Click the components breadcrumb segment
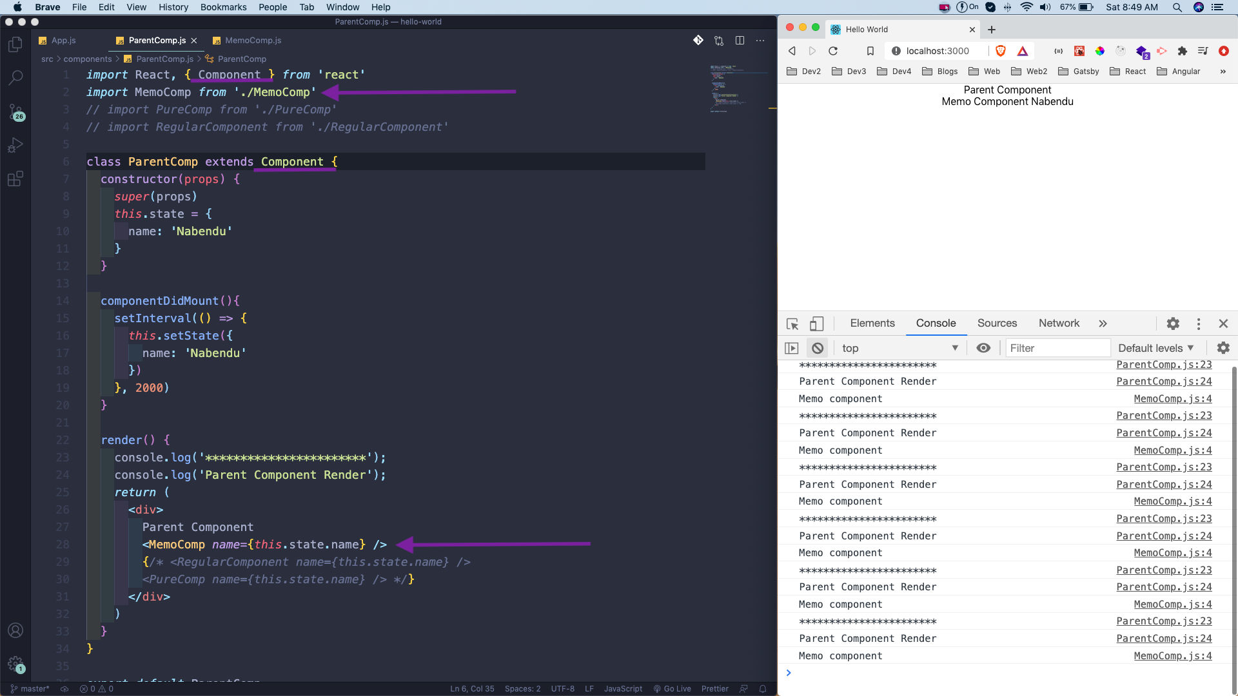 [x=88, y=59]
